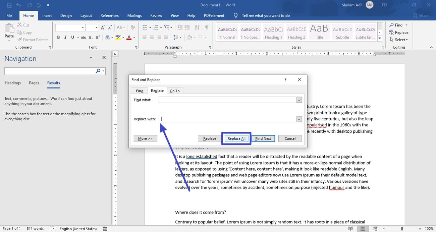
Task: Switch to the Go To tab
Action: (174, 91)
